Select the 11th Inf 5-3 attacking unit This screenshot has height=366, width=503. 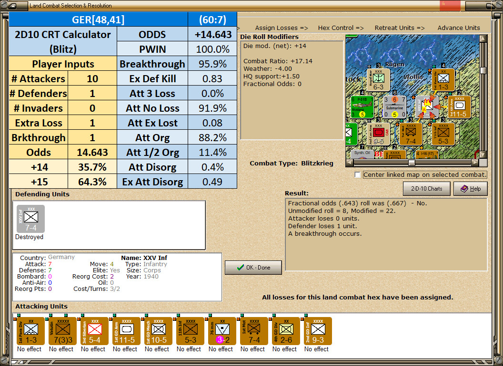click(190, 331)
